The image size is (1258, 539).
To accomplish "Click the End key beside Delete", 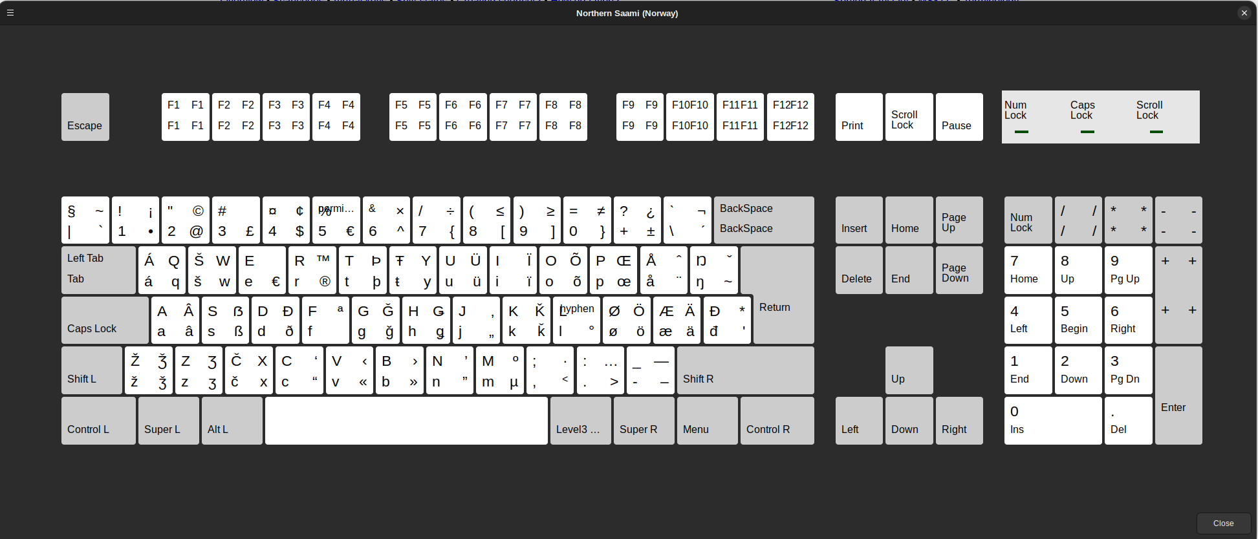I will click(x=909, y=270).
